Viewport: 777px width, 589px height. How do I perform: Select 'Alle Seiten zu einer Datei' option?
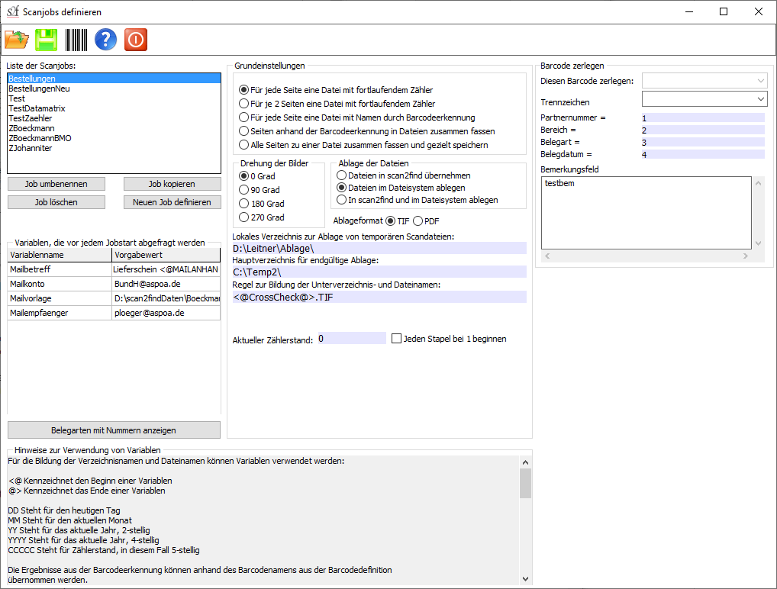[363, 145]
